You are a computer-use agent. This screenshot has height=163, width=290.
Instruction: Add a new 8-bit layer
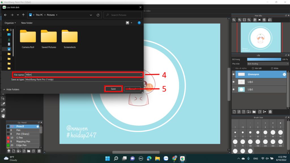click(239, 112)
